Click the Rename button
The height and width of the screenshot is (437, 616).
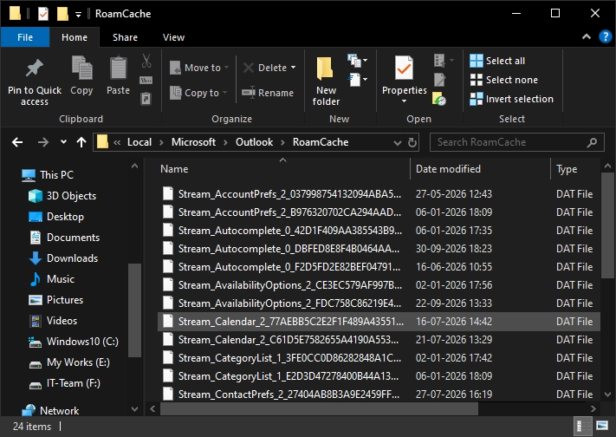click(x=268, y=93)
